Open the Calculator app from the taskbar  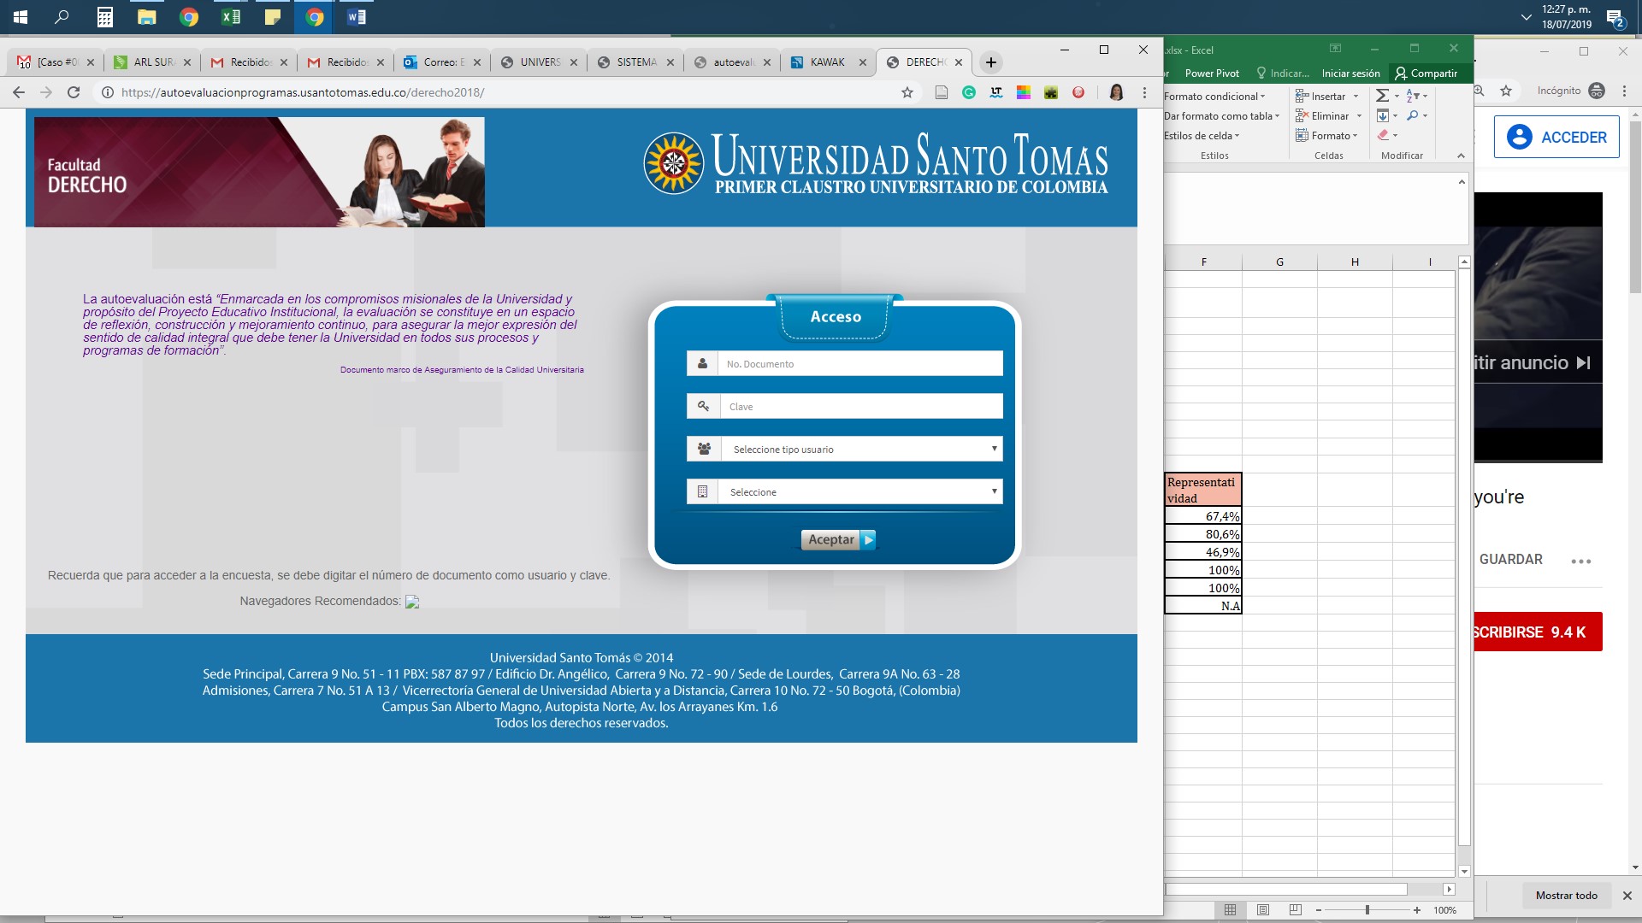[104, 16]
